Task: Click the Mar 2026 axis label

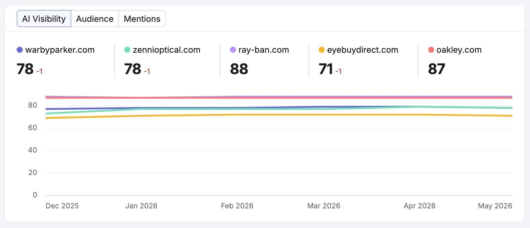Action: (x=324, y=206)
